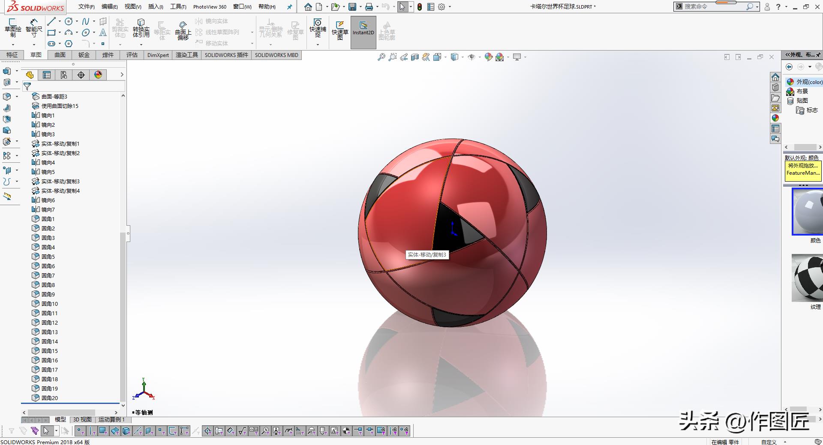
Task: Open the 布景 (Scenes) appearance folder
Action: point(802,91)
